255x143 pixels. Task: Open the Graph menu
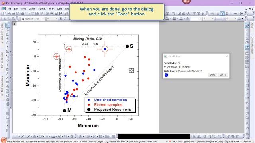(x=32, y=9)
